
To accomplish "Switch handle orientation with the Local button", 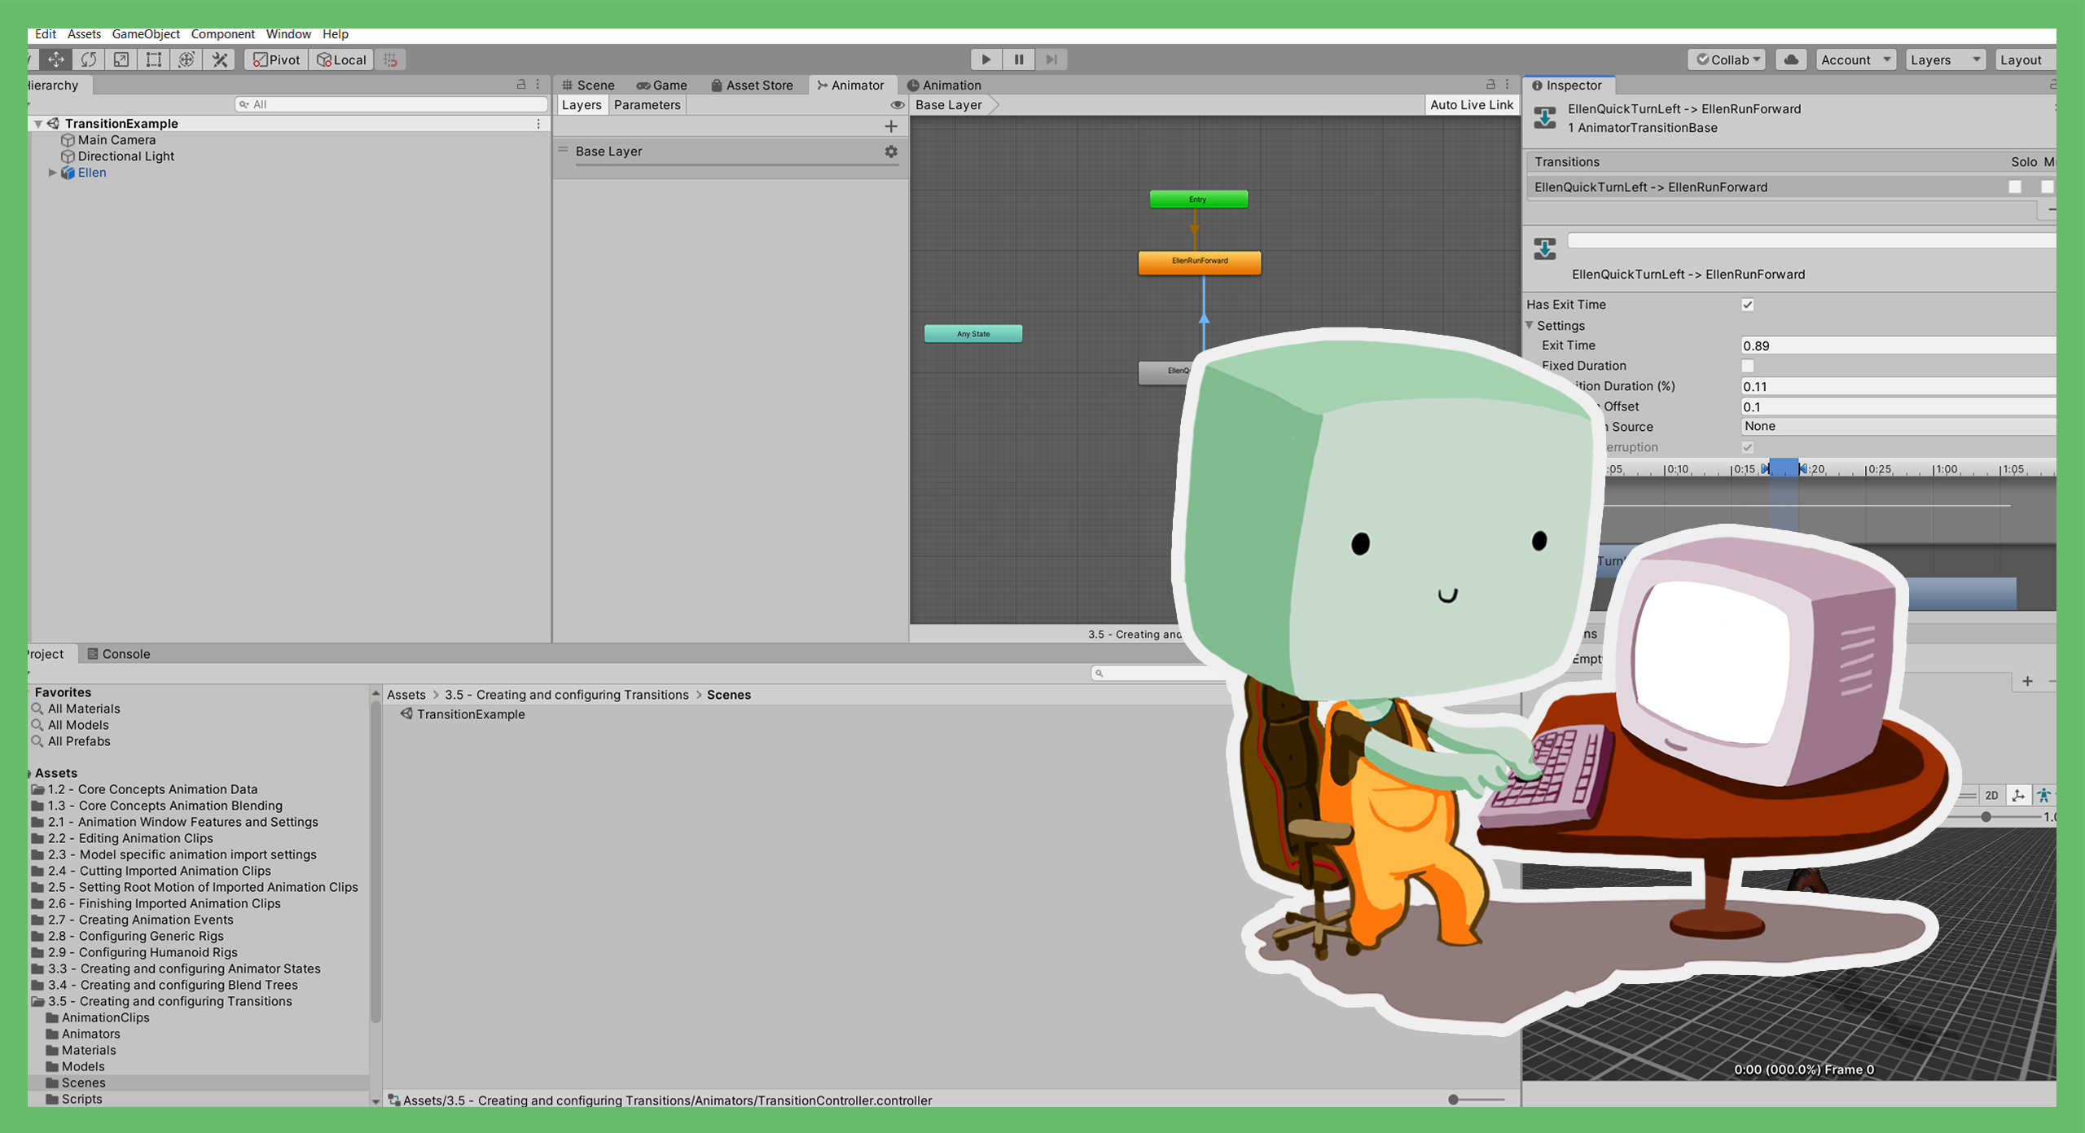I will coord(341,59).
